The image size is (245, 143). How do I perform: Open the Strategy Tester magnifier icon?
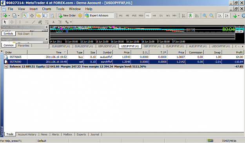52,16
